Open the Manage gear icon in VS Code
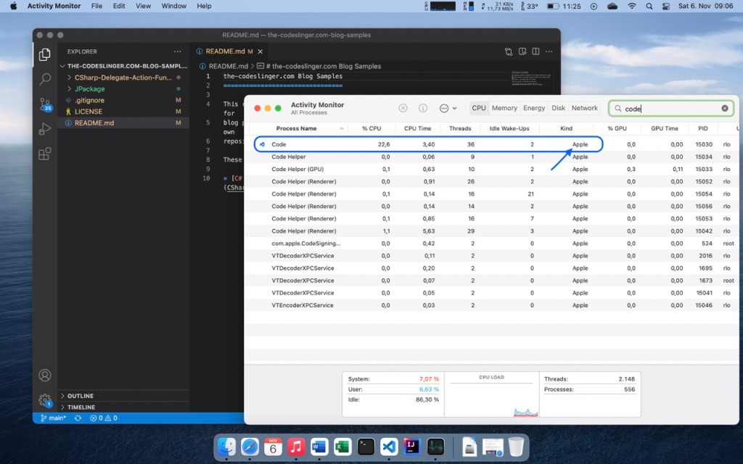This screenshot has height=464, width=743. 45,399
